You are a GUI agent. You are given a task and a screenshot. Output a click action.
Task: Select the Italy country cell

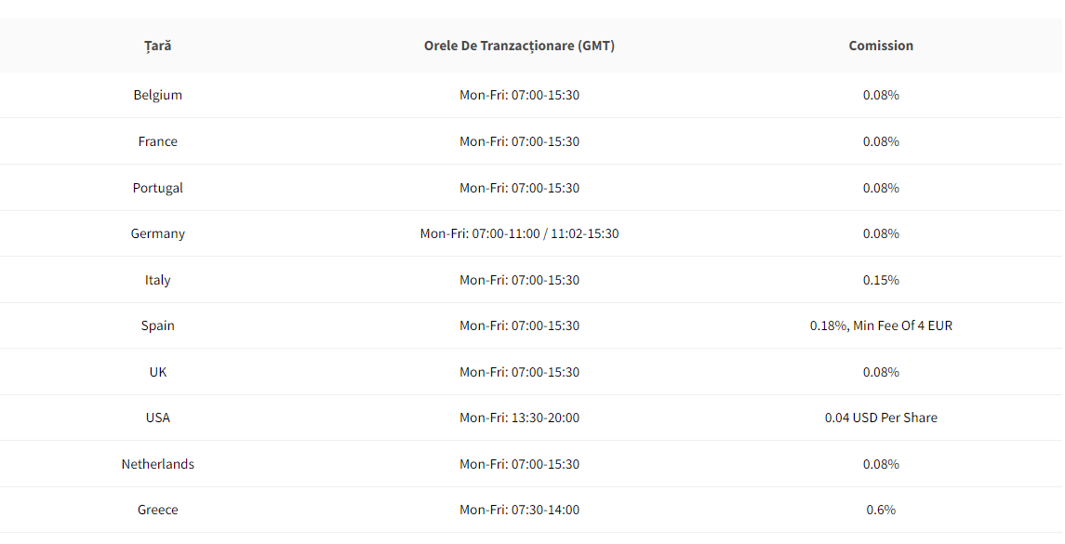[157, 280]
